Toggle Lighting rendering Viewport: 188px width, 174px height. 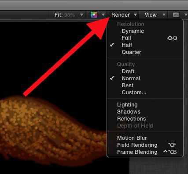click(145, 105)
